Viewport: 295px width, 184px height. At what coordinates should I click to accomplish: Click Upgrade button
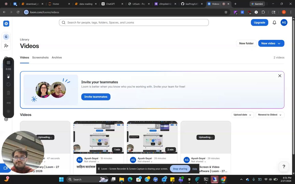pos(259,22)
